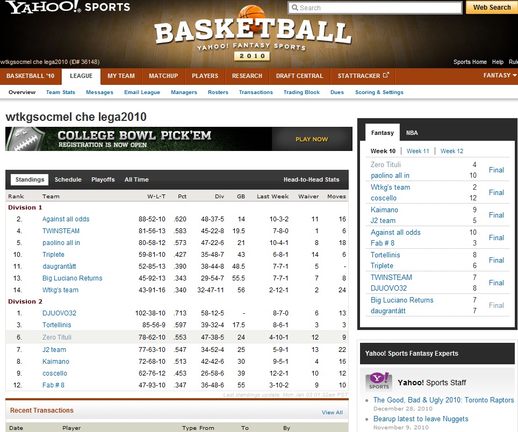Open Head-to-Head Stats

(311, 179)
